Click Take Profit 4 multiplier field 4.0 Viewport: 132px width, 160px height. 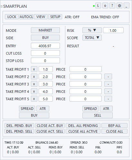coord(46,91)
